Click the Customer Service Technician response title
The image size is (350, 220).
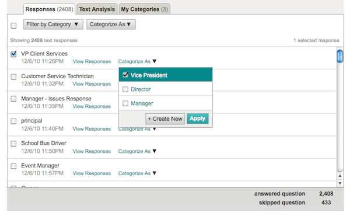click(57, 76)
